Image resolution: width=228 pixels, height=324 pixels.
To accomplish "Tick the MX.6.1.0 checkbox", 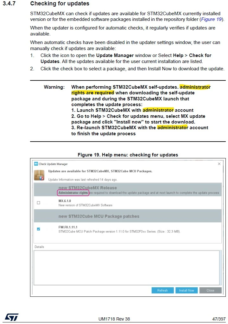I will 38,203.
